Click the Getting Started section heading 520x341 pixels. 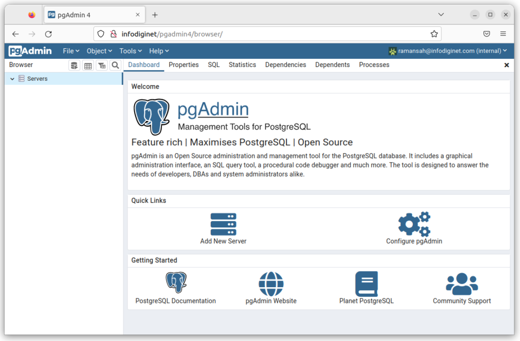point(154,260)
